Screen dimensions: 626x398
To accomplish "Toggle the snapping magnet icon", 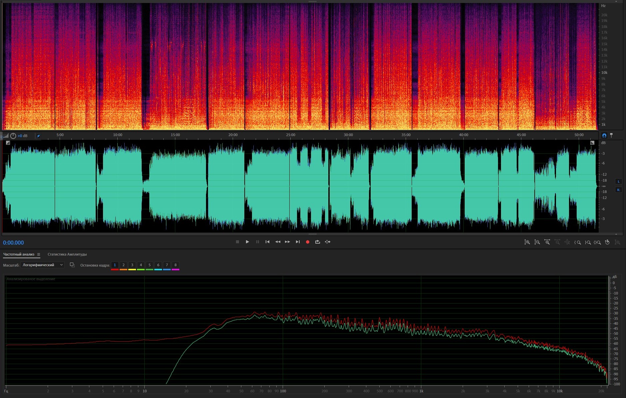I will click(x=604, y=135).
